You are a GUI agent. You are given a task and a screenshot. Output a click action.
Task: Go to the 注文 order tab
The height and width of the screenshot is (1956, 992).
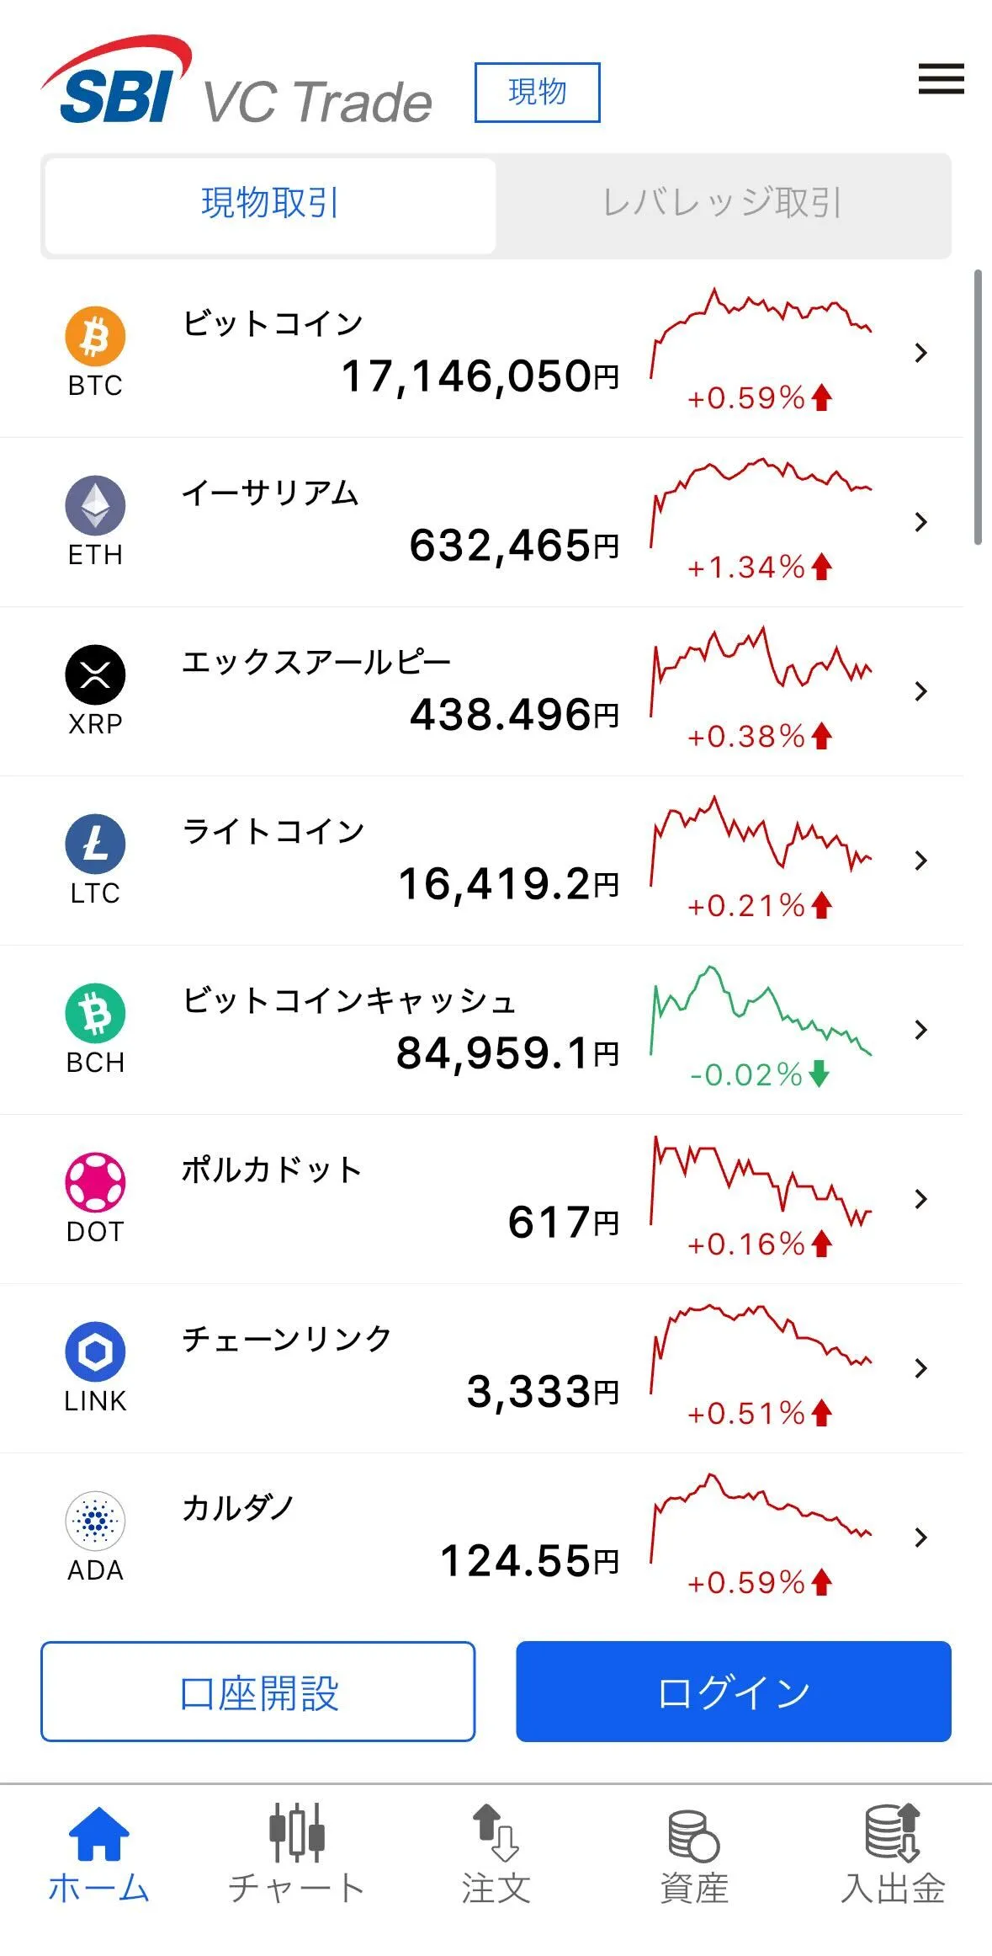click(496, 1854)
